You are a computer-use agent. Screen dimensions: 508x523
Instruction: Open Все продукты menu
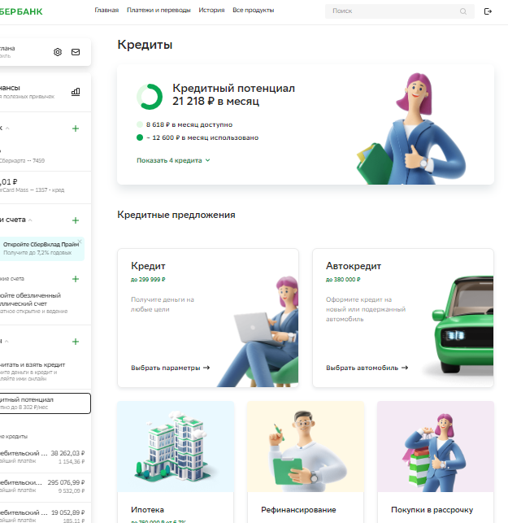click(254, 11)
